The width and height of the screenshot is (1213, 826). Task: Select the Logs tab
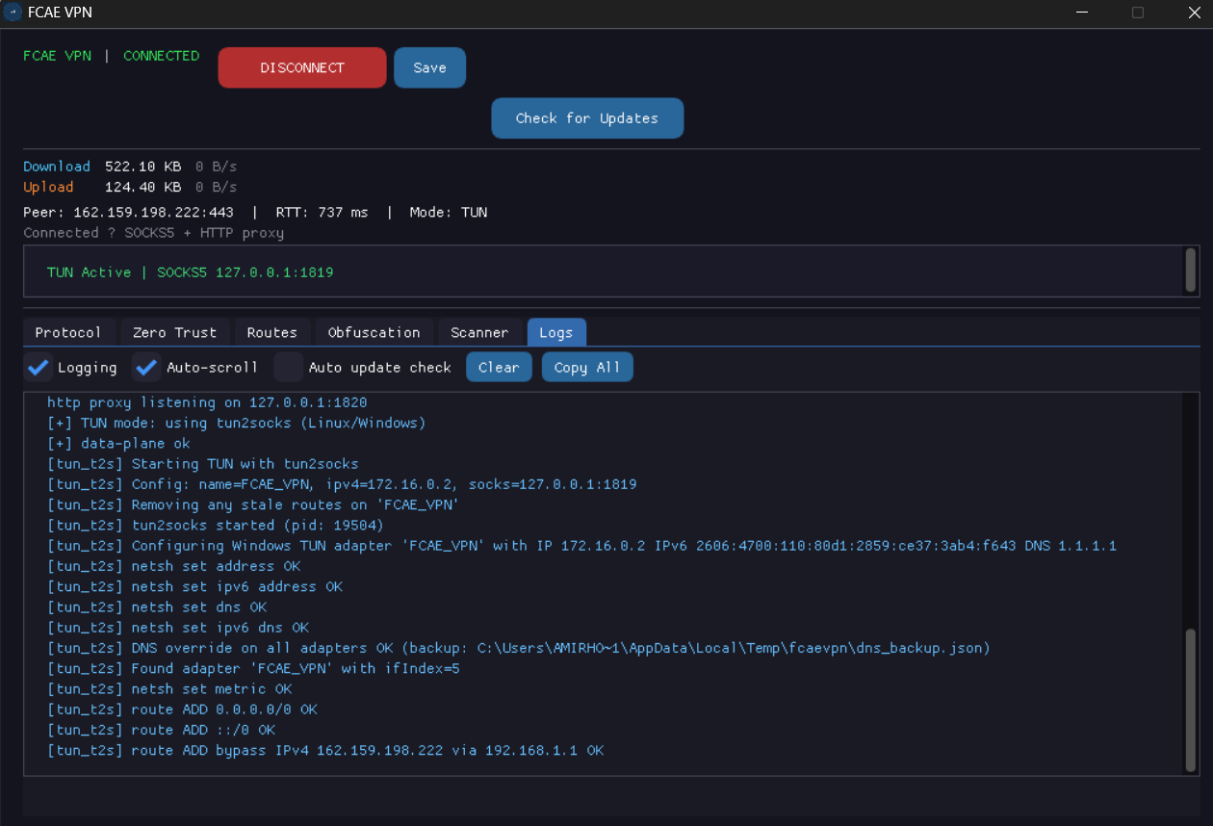pos(556,332)
